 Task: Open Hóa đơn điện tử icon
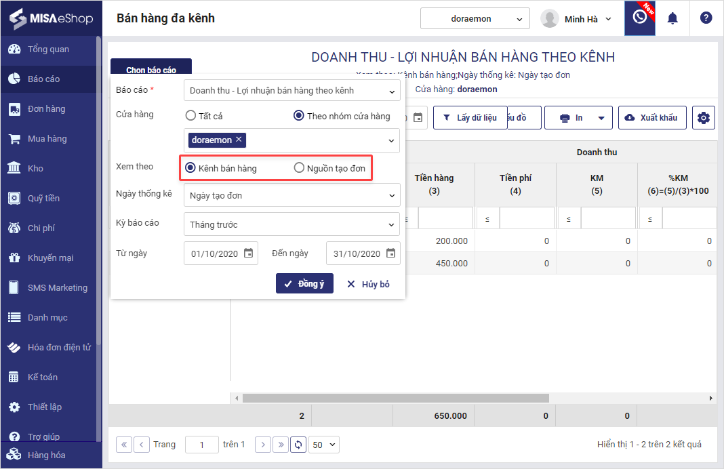(14, 347)
